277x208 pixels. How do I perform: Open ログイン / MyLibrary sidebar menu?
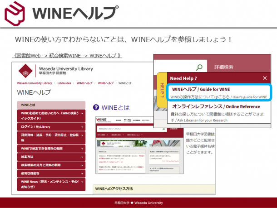pos(51,127)
